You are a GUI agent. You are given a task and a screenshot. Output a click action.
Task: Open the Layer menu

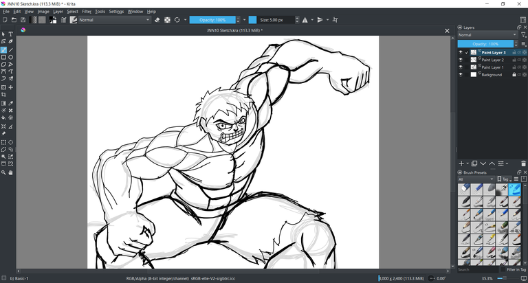[58, 12]
